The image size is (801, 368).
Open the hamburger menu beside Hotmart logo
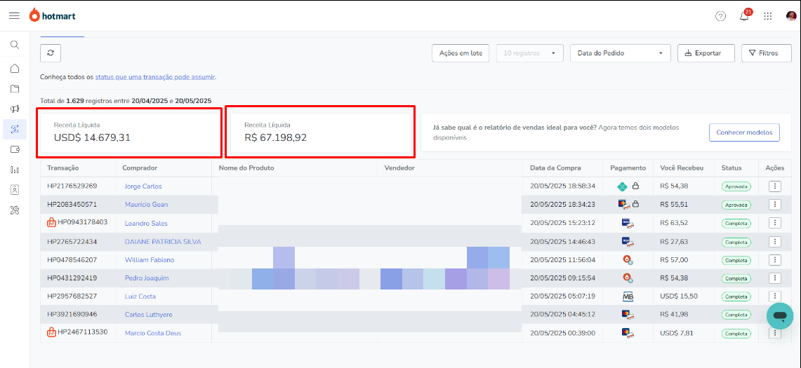pyautogui.click(x=14, y=15)
